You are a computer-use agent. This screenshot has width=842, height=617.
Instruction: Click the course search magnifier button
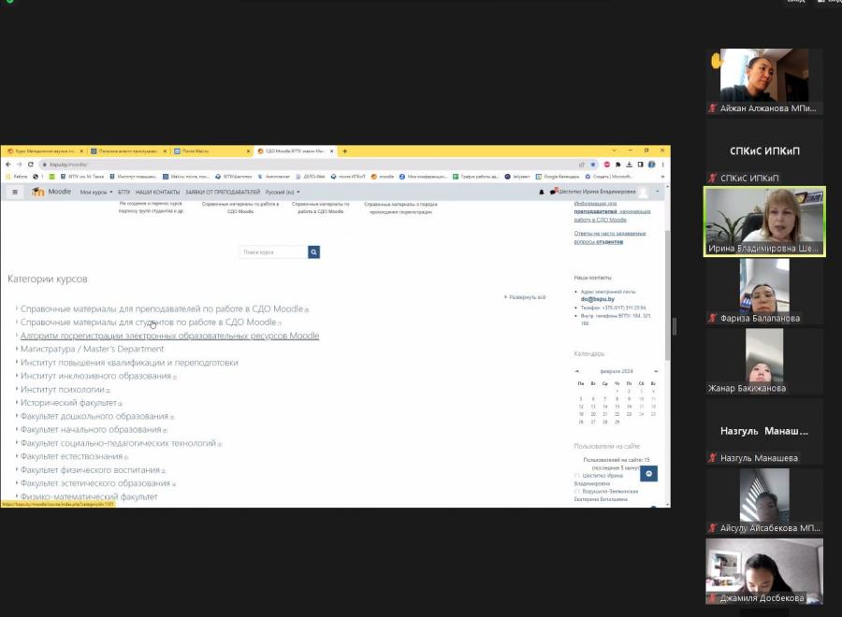[x=313, y=252]
